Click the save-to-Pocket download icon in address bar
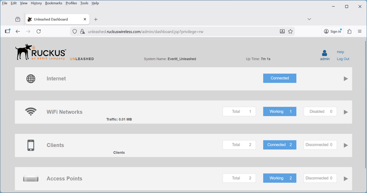 pos(282,31)
